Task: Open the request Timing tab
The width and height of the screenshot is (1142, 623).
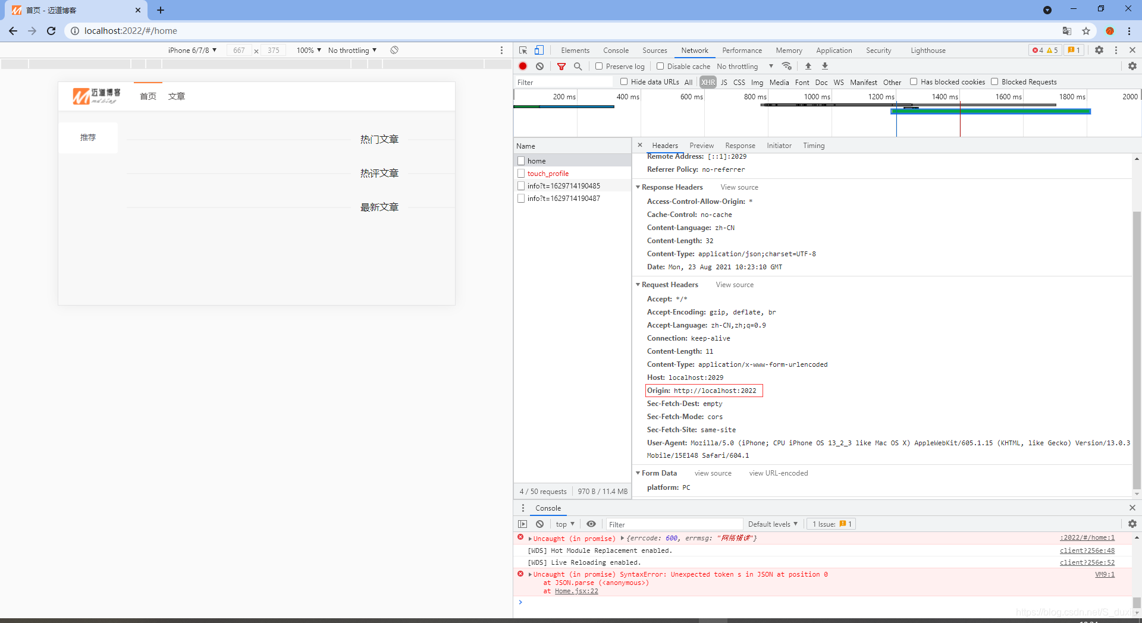Action: point(814,146)
